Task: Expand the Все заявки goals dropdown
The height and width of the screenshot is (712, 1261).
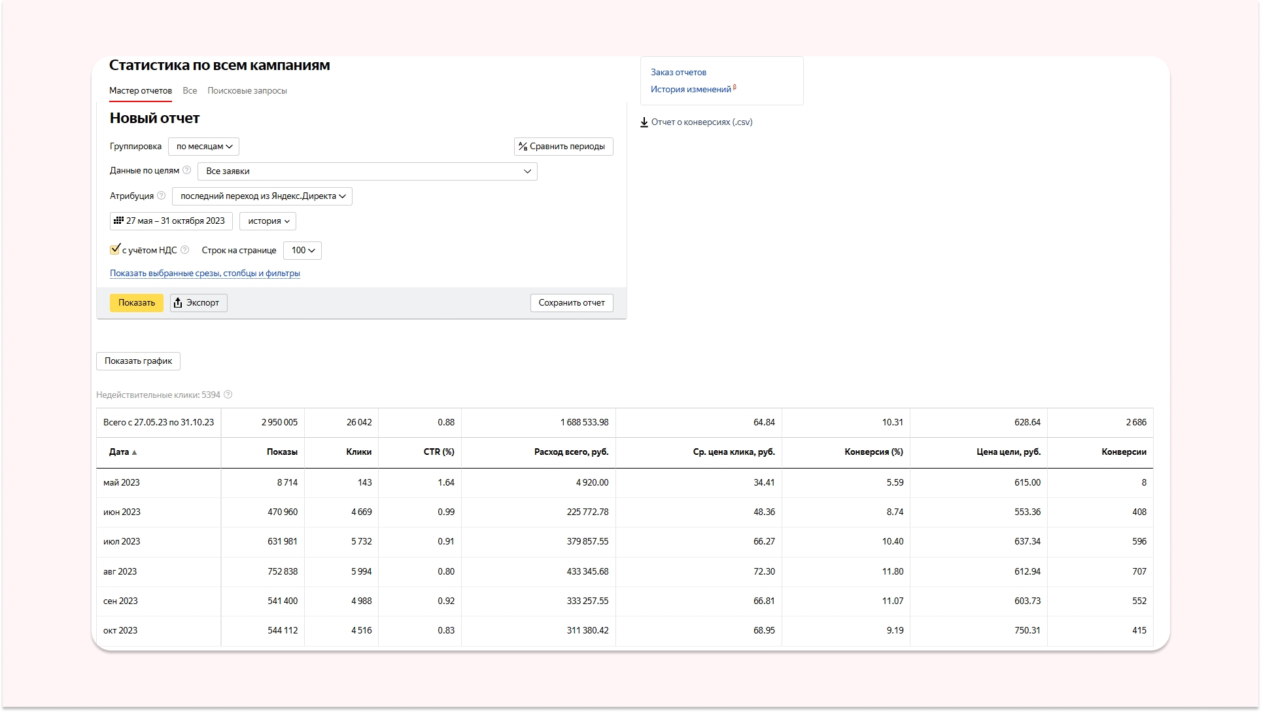Action: click(x=367, y=171)
